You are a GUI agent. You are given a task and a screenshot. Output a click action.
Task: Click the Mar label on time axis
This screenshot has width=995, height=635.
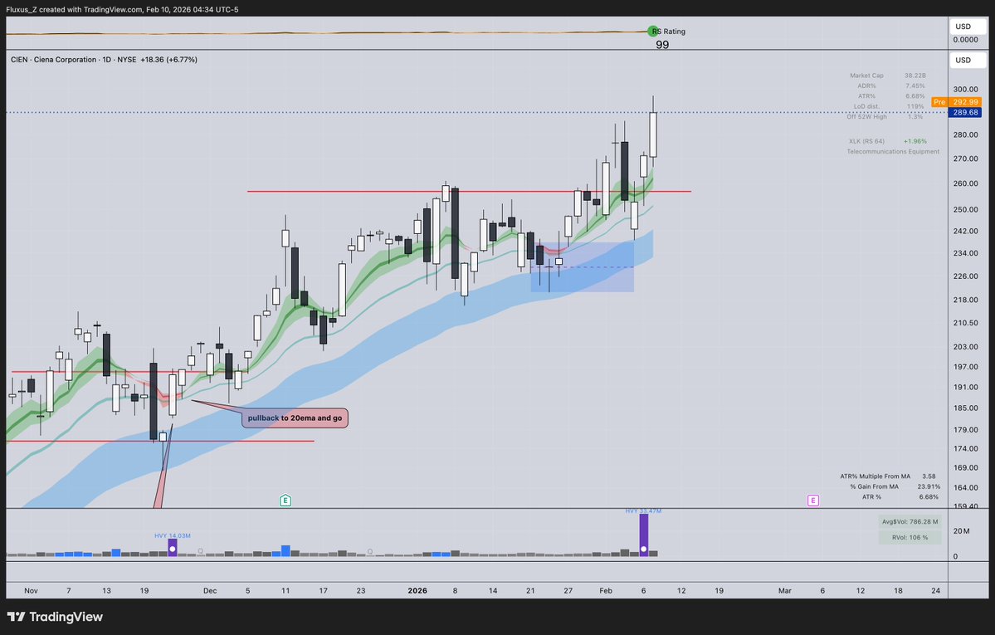tap(785, 590)
